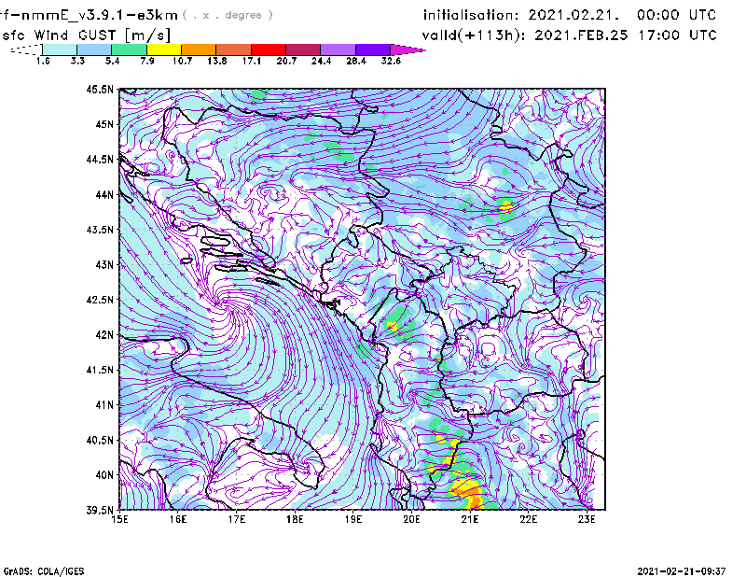This screenshot has width=746, height=577.
Task: Click the "17E" longitude label
Action: (237, 519)
